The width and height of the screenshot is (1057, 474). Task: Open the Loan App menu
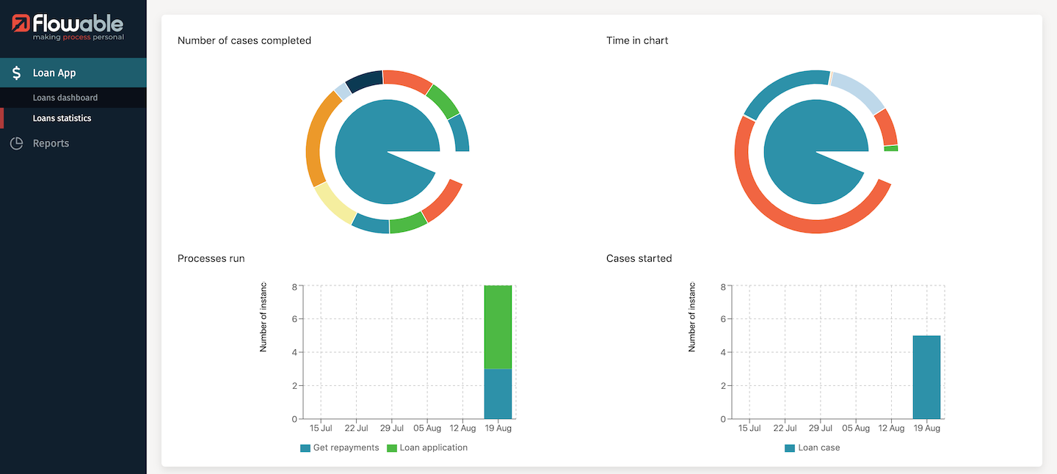point(54,73)
